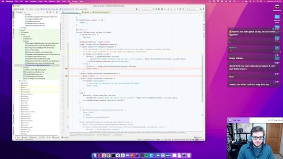Click phpstan-drupal in the navigation bar

point(19,9)
